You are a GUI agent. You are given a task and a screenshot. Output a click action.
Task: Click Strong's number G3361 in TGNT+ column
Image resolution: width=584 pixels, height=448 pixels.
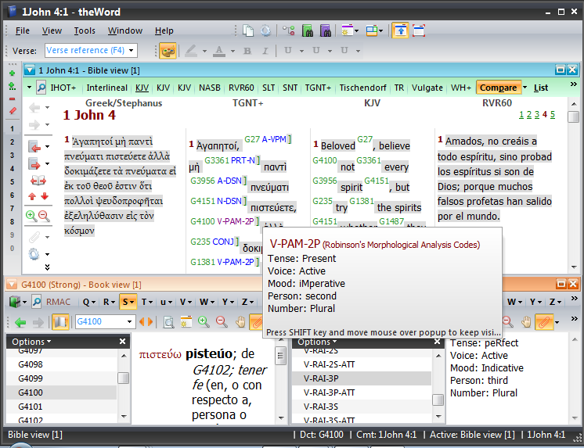pyautogui.click(x=217, y=160)
